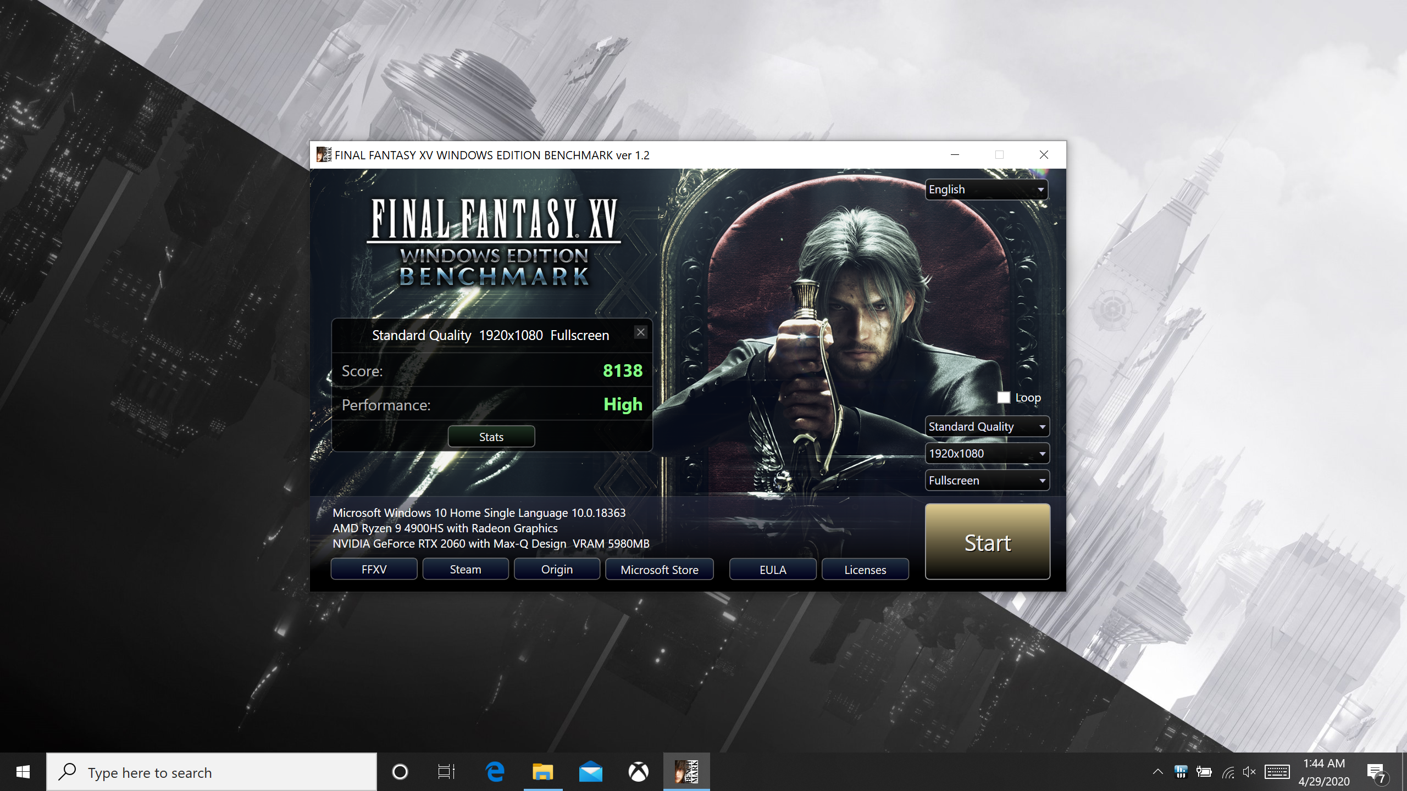Focus the taskbar search box

point(212,772)
